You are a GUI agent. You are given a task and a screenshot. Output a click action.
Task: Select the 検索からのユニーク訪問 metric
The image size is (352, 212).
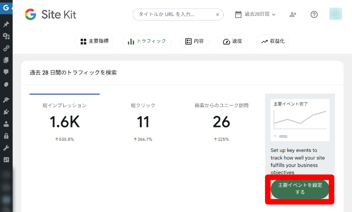click(x=221, y=121)
